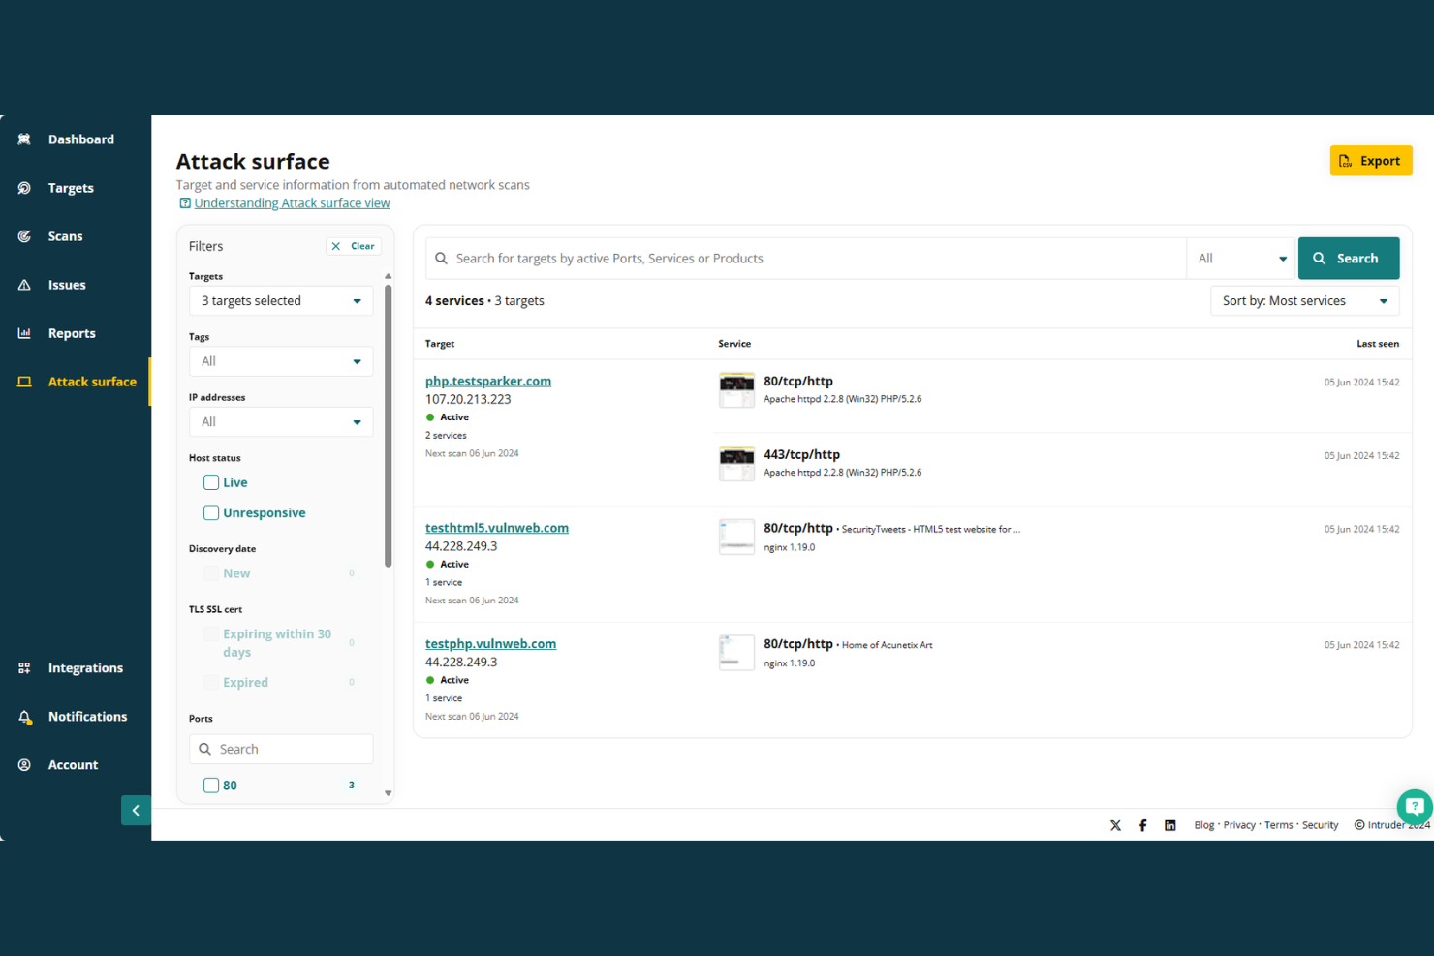Click the filter panel scrollbar thumb
This screenshot has height=956, width=1434.
(x=388, y=426)
